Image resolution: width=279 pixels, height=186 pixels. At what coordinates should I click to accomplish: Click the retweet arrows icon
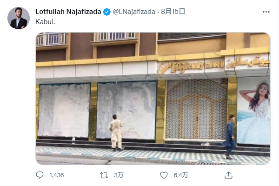coord(104,175)
